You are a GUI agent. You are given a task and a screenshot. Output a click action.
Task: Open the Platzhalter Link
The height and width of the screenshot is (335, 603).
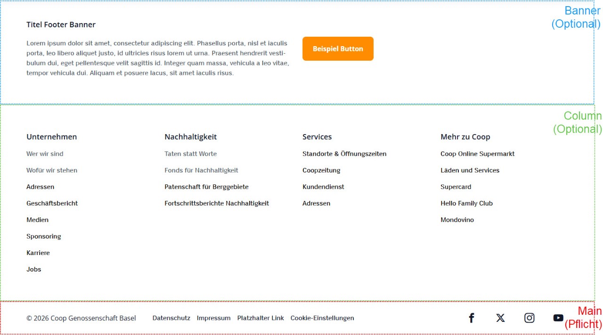(261, 318)
